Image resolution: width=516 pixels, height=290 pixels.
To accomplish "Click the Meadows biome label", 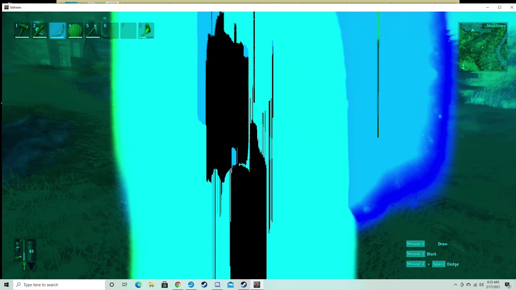I will 496,26.
